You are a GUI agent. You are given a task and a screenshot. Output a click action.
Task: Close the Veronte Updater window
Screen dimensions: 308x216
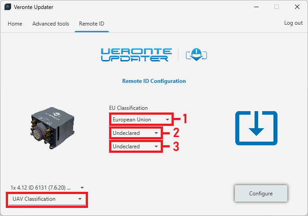[297, 7]
